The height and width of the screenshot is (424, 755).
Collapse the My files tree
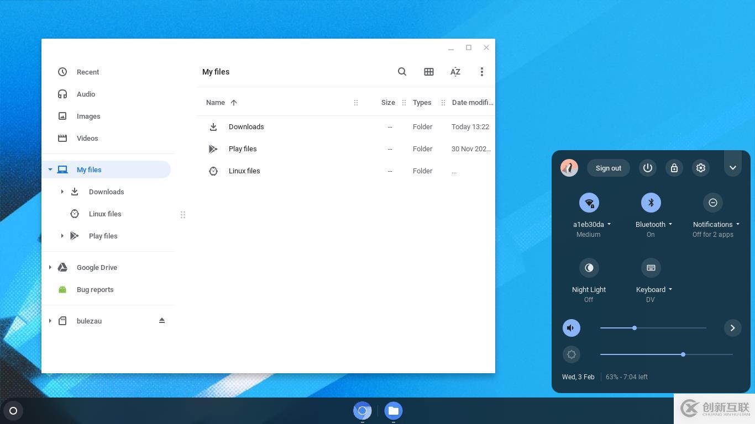50,169
